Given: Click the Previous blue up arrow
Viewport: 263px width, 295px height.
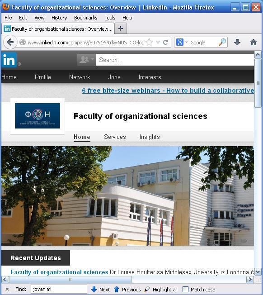Looking at the screenshot, I should click(117, 289).
